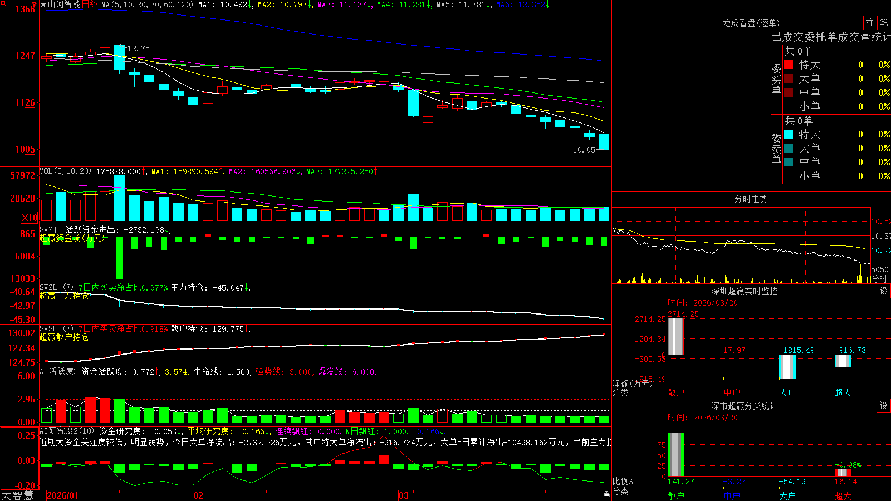Viewport: 891px width, 501px height.
Task: Click the dark red 中单 buy-order swatch
Action: tap(789, 92)
